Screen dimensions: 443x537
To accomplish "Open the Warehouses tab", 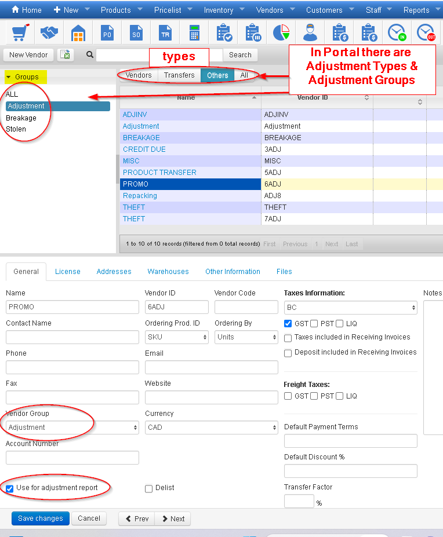I will coord(168,272).
